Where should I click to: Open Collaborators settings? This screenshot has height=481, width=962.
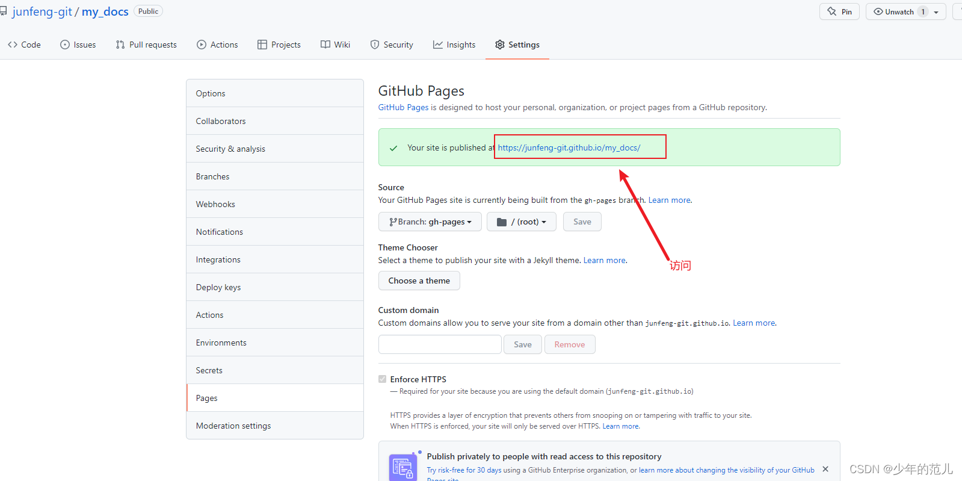coord(275,121)
